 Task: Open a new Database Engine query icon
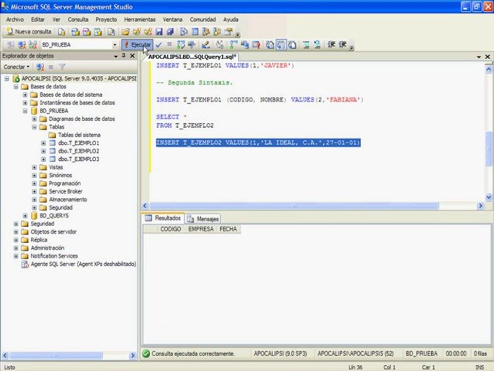tap(62, 32)
